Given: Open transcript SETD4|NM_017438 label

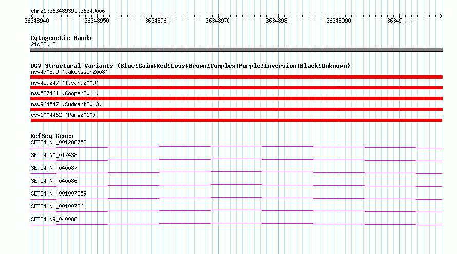Looking at the screenshot, I should point(54,155).
